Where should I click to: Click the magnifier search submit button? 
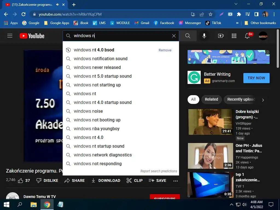click(x=188, y=36)
